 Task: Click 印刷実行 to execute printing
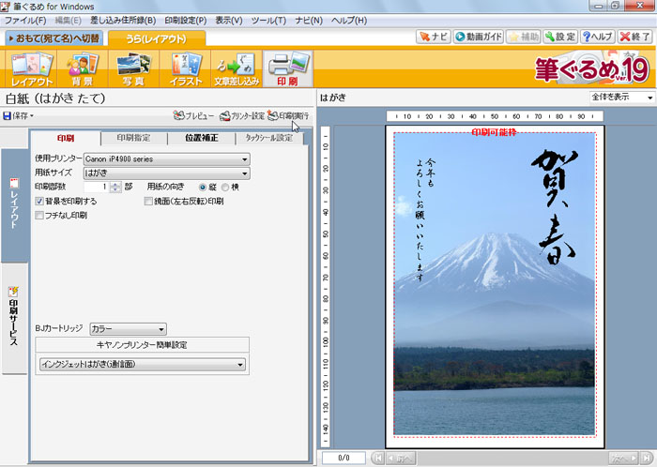(287, 116)
